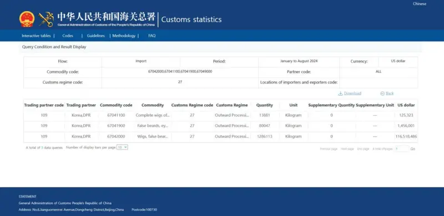Click quantity value 80047
444x216 pixels.
click(265, 126)
